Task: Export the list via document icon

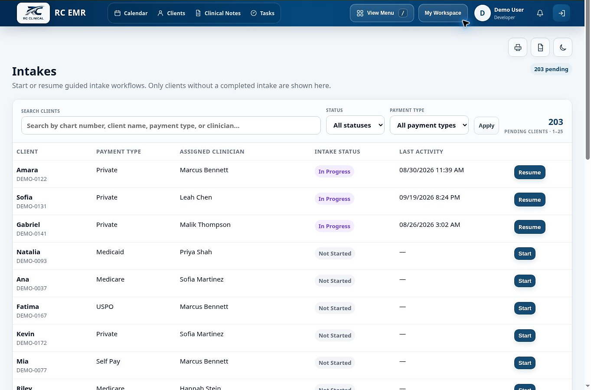Action: (x=540, y=47)
